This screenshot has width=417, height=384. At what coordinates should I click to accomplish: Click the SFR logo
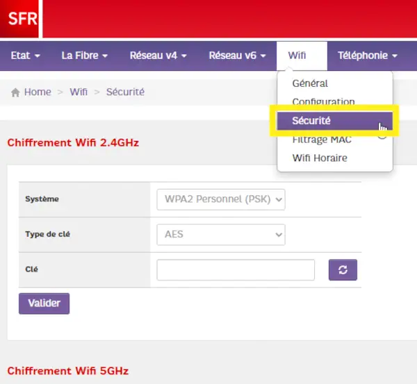tap(19, 19)
